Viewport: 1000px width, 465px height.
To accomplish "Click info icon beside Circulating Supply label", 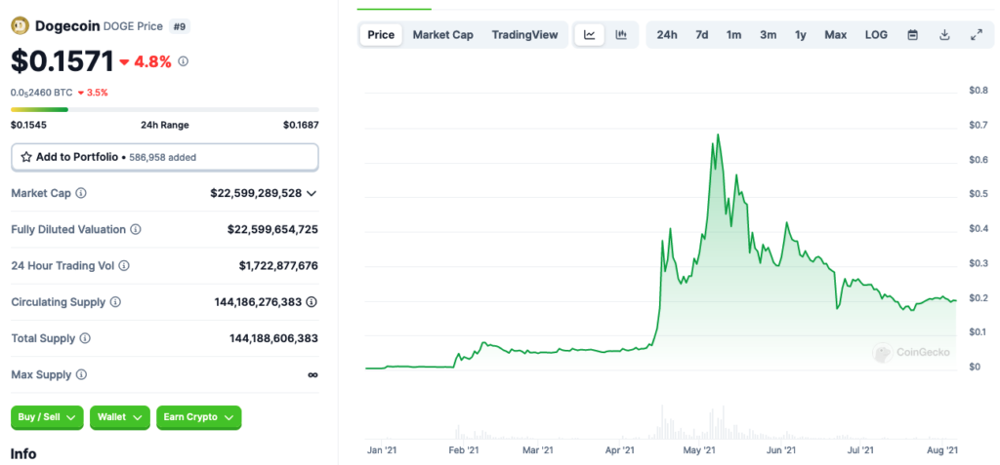I will coord(115,302).
